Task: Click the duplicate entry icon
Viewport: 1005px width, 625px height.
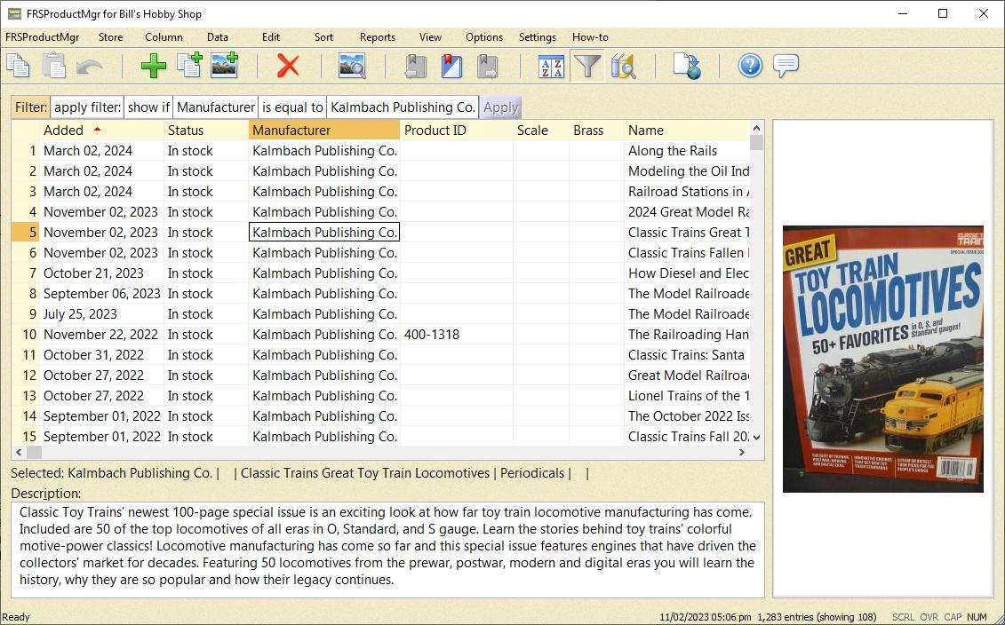Action: coord(189,66)
